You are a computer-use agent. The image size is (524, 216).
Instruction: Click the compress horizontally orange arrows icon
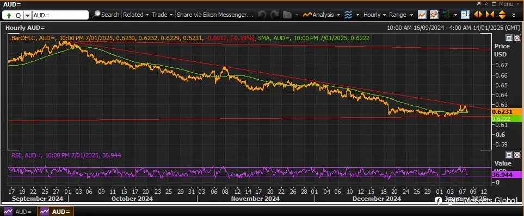point(490,15)
